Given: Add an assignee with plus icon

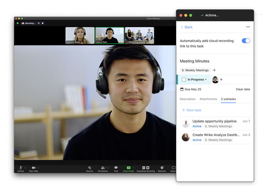Looking at the screenshot, I should coord(221,80).
